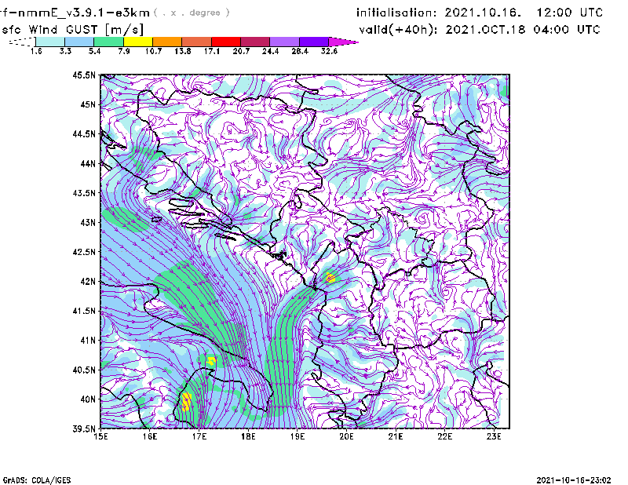Click the '18E' longitude label
The height and width of the screenshot is (485, 628).
tap(248, 436)
